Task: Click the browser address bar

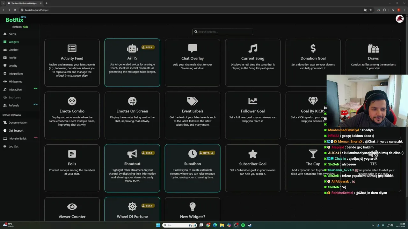Action: pos(191,10)
